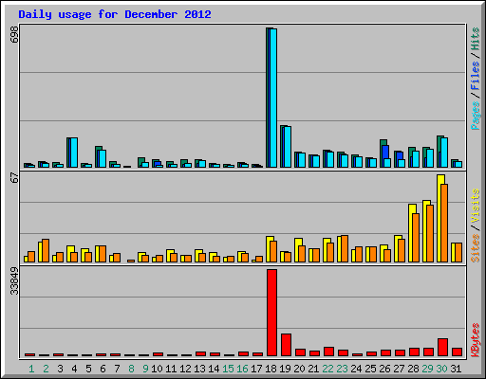Click day label 2 on the x-axis
The image size is (486, 379).
click(46, 369)
